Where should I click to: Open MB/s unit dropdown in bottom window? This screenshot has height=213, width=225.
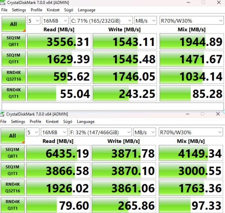(x=144, y=132)
